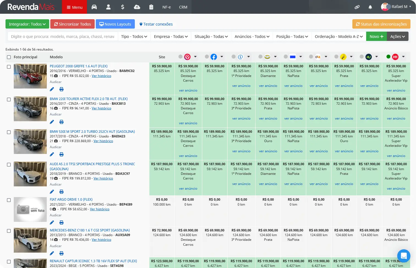
Task: Click Testar conexões link
Action: click(x=156, y=24)
